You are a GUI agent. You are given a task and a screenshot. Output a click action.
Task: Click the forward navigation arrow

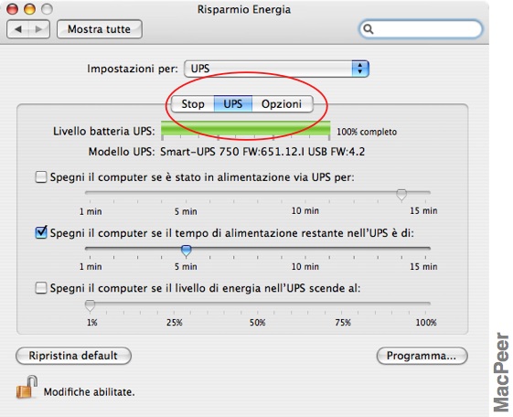click(x=39, y=29)
